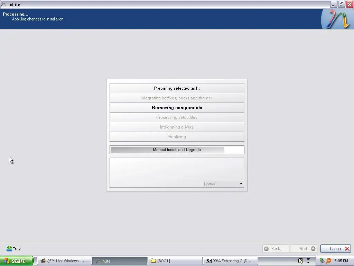Click the Tray button to minimize nLite

point(13,249)
